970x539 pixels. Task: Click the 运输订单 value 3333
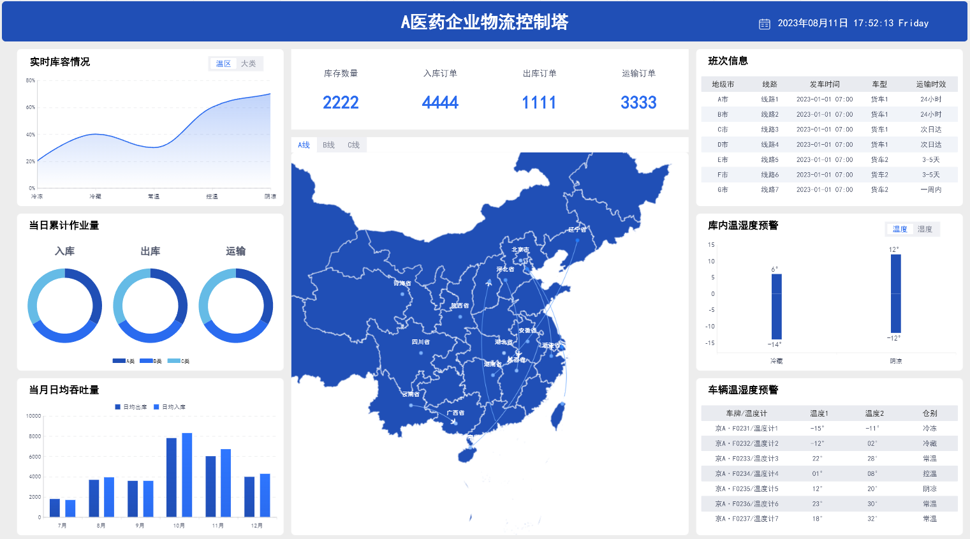pos(638,103)
